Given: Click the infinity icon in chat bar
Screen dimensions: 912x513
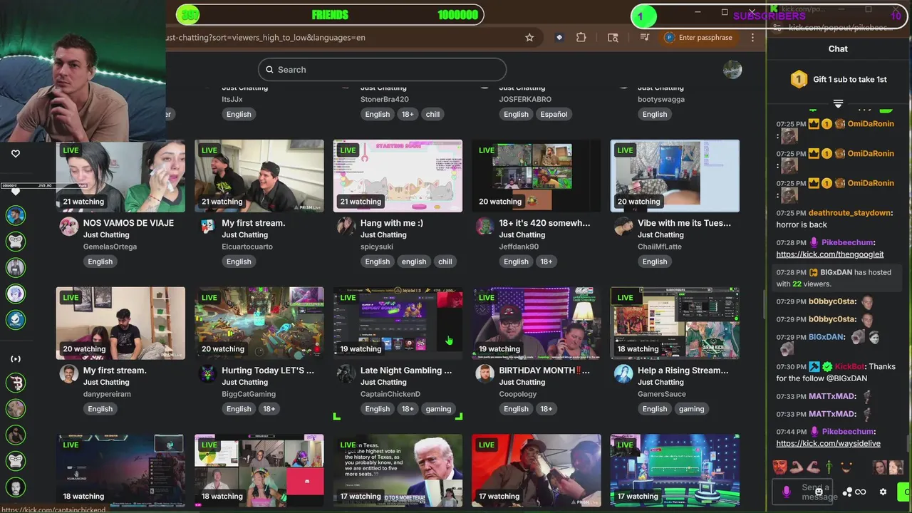Looking at the screenshot, I should (861, 492).
